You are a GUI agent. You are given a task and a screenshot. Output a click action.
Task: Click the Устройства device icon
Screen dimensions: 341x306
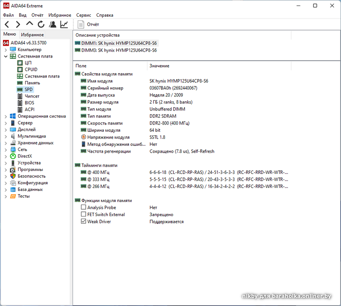click(x=13, y=163)
